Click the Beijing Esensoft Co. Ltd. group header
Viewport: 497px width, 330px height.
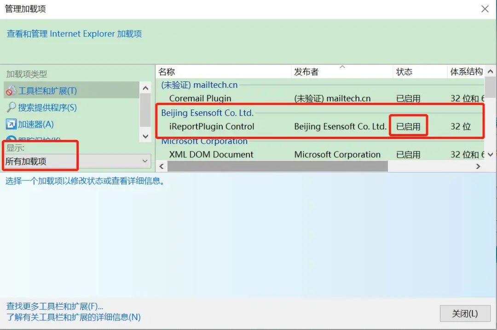point(207,113)
